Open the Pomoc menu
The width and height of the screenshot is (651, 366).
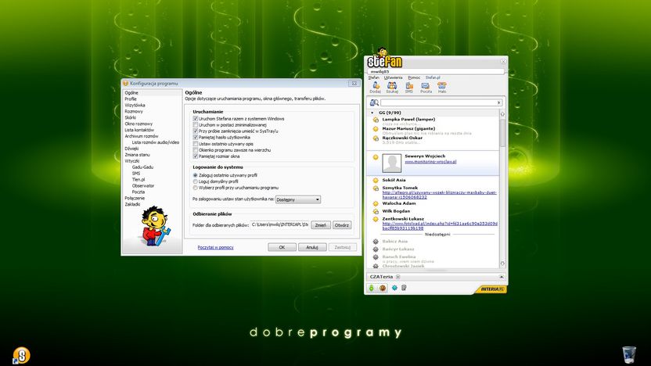click(x=414, y=77)
